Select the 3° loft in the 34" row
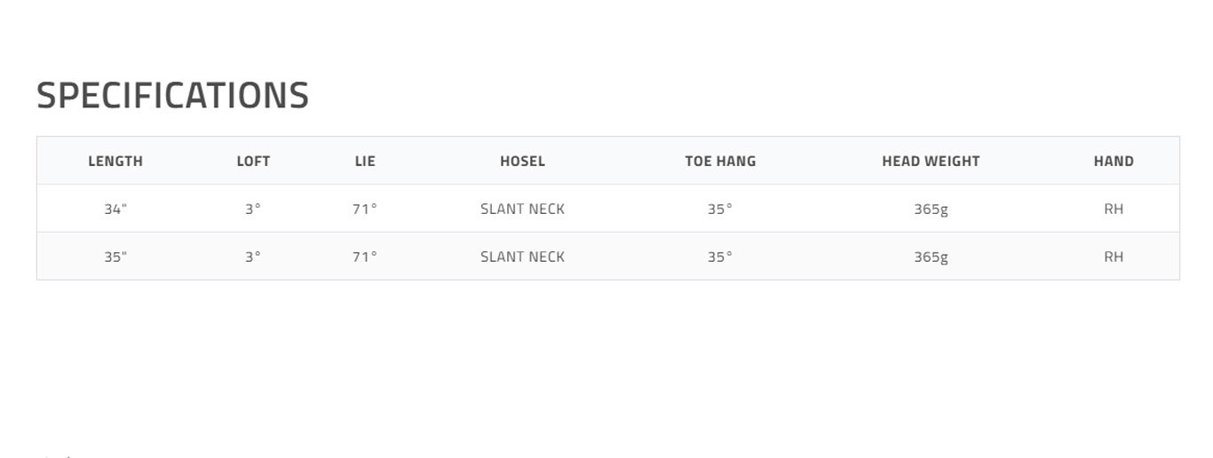Screen dimensions: 1213x458 point(253,209)
